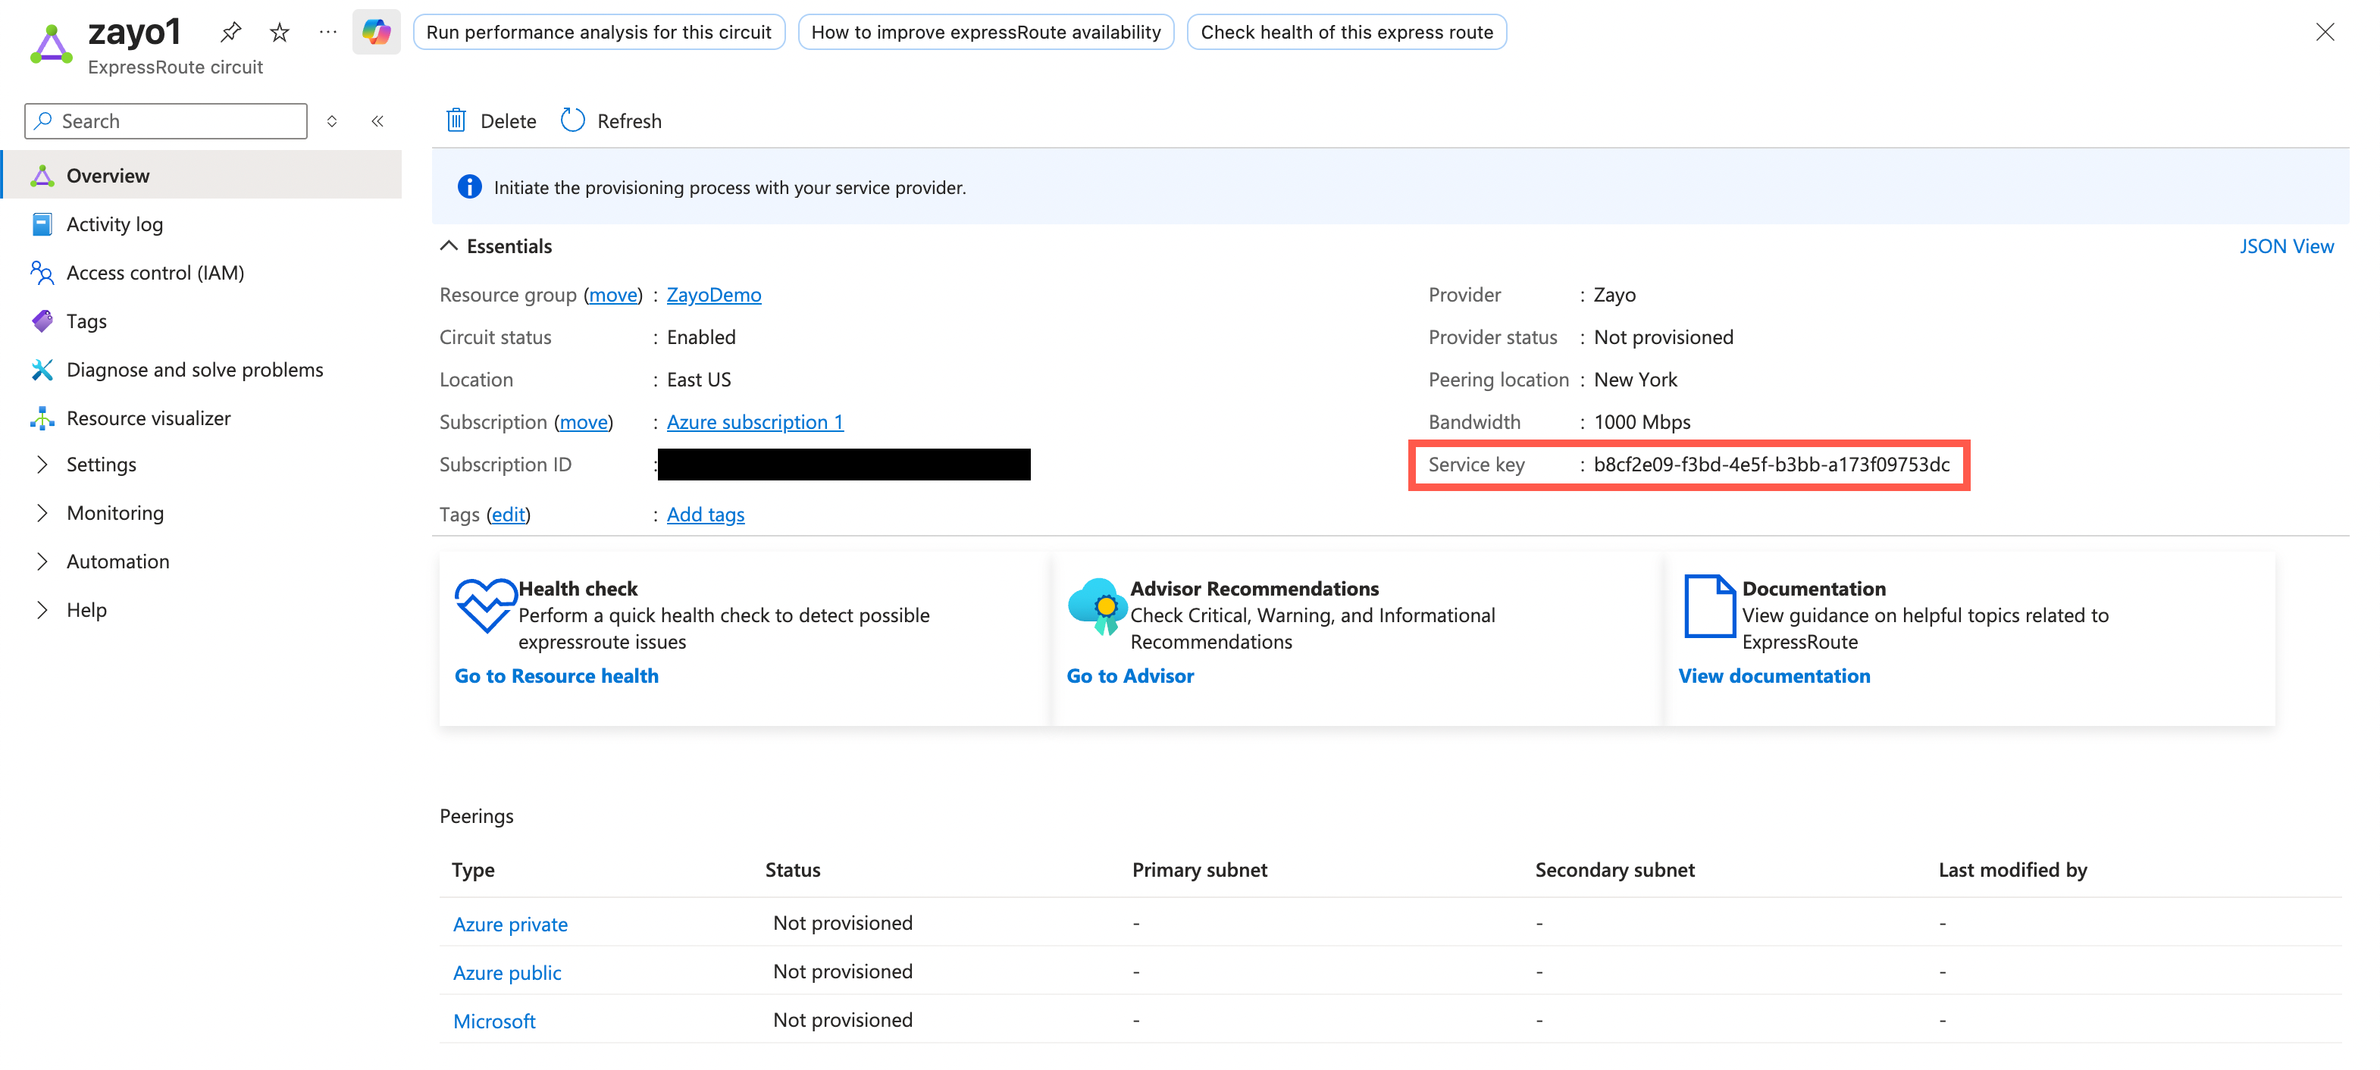The image size is (2380, 1070).
Task: Open Activity log menu item
Action: 114,224
